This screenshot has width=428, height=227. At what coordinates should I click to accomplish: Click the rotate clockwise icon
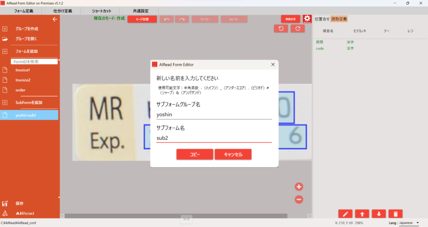pyautogui.click(x=298, y=28)
